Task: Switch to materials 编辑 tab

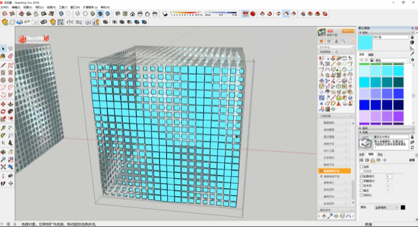Action: 371,55
